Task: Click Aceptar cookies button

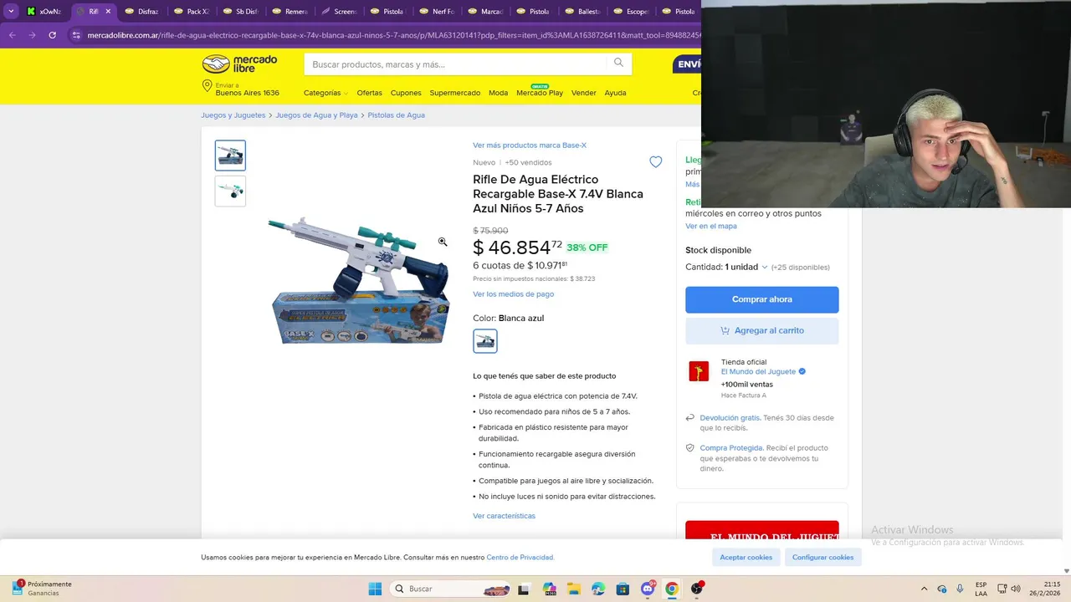Action: pos(746,557)
